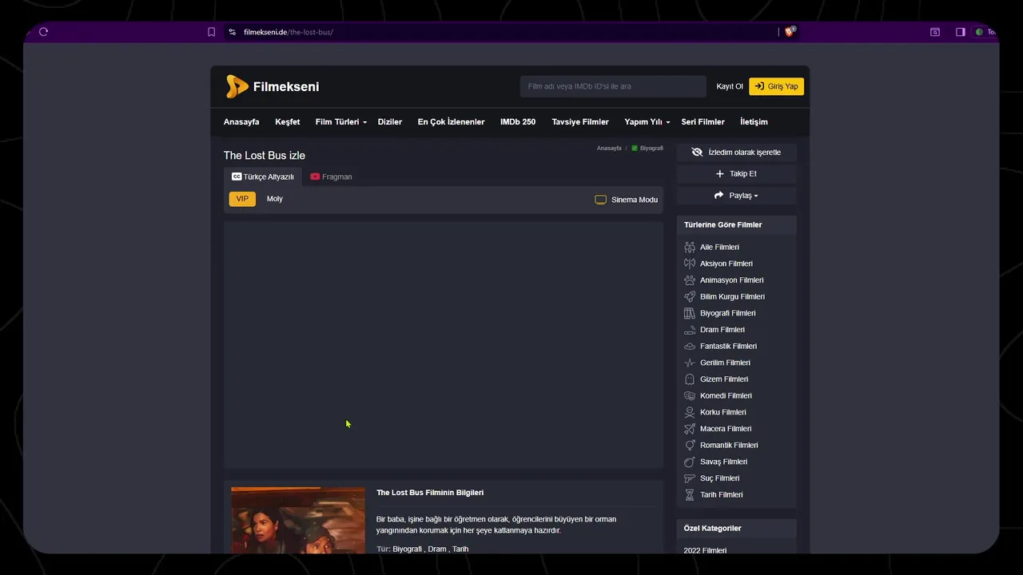Expand the Film Türleri dropdown
Screen dimensions: 1023x575
tap(340, 122)
